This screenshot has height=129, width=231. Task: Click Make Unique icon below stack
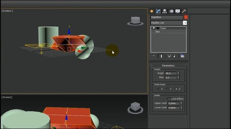click(169, 56)
